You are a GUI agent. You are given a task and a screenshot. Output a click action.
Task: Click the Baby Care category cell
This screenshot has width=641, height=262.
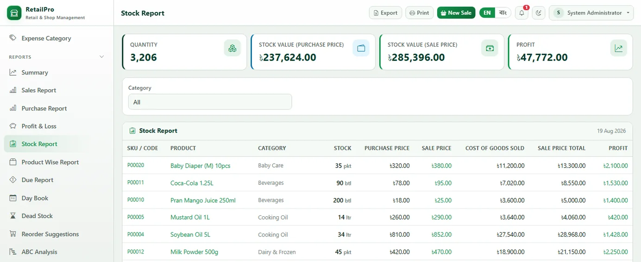[270, 165]
